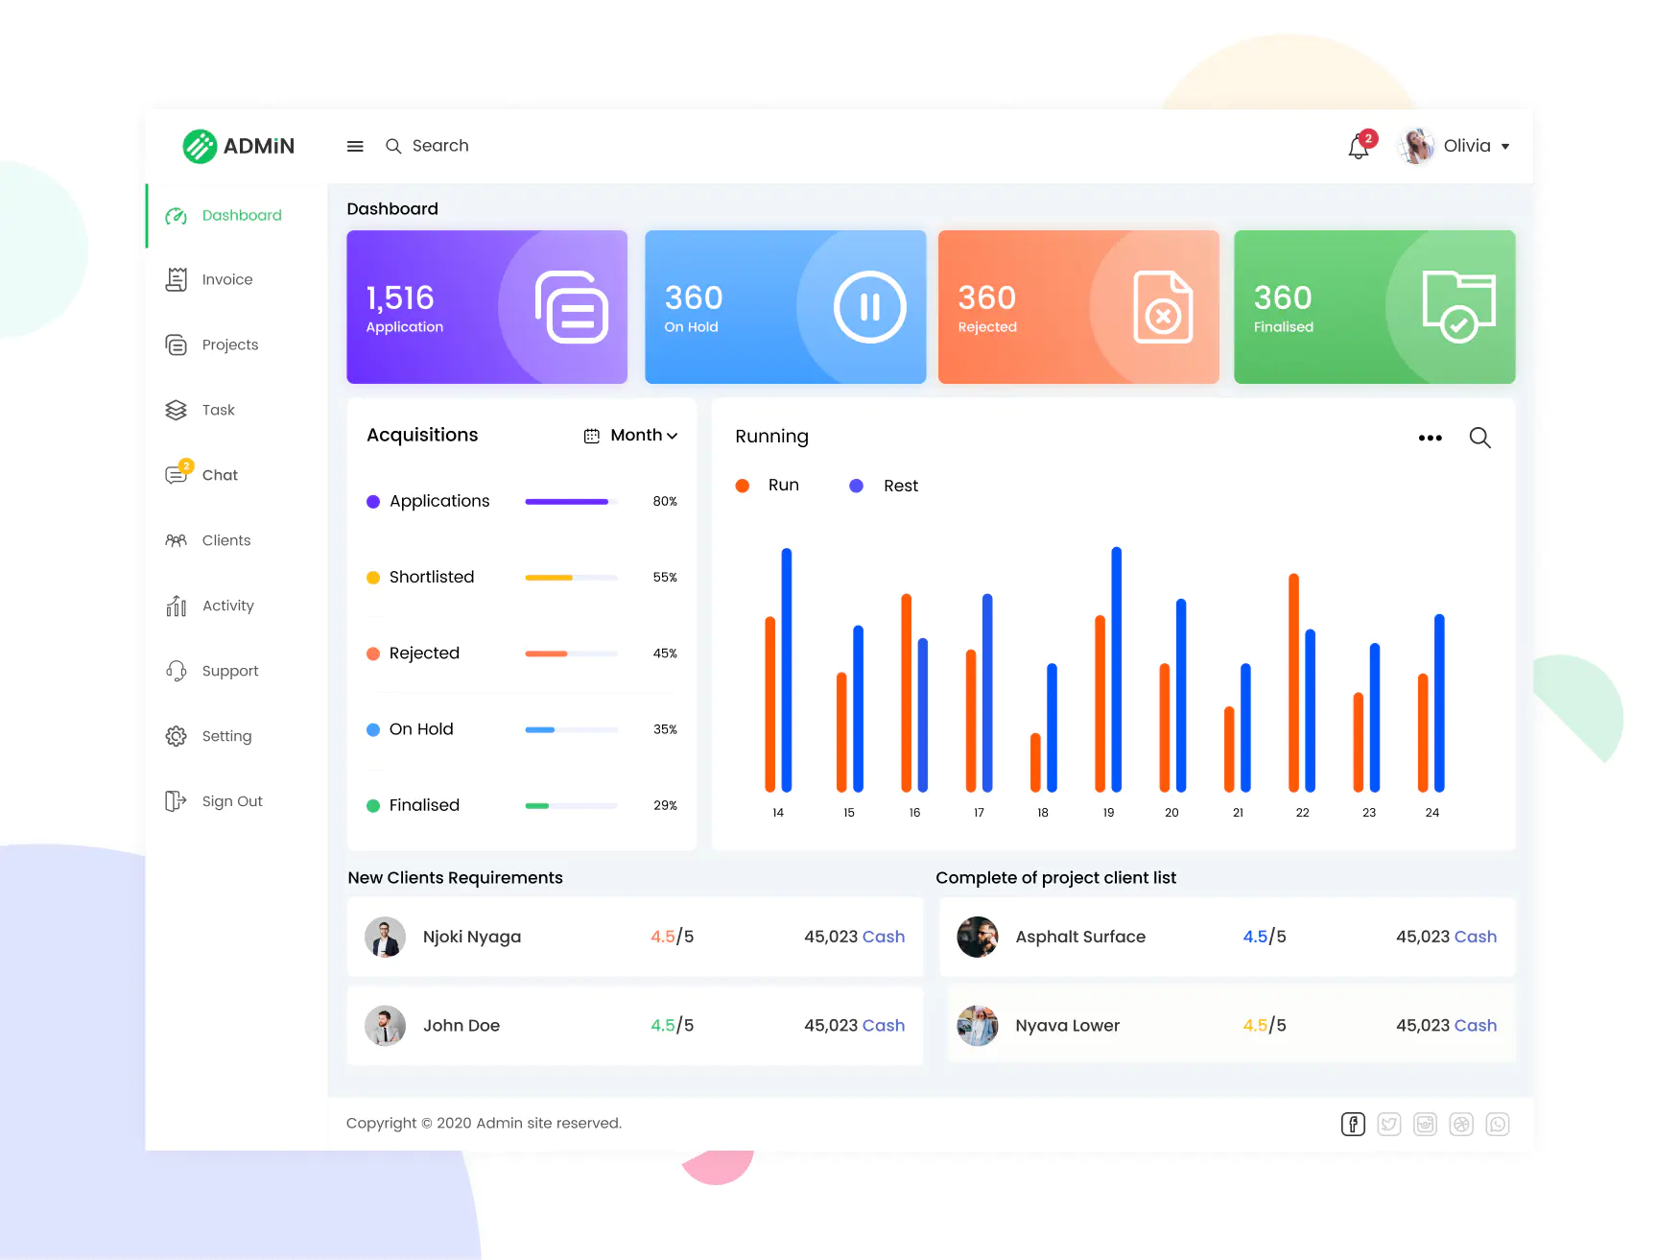Select the John Doe name
This screenshot has width=1680, height=1260.
click(461, 1026)
